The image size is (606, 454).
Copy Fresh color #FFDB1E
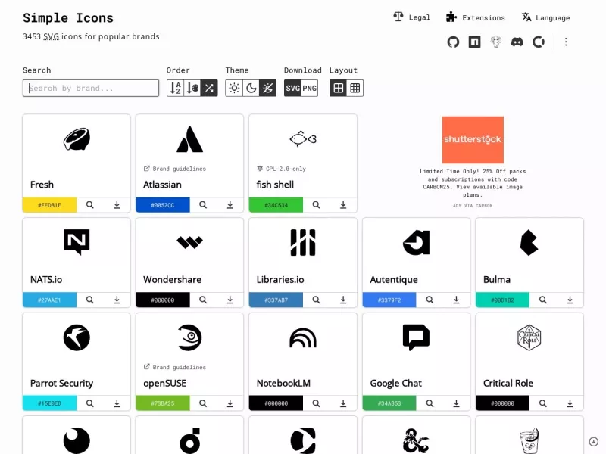pos(49,205)
